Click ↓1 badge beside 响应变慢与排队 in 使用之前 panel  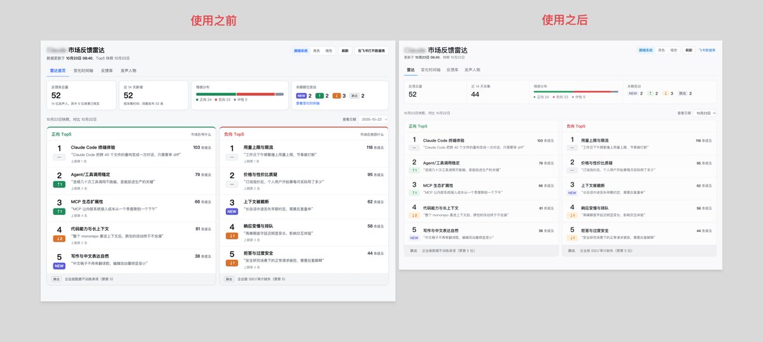pos(232,236)
